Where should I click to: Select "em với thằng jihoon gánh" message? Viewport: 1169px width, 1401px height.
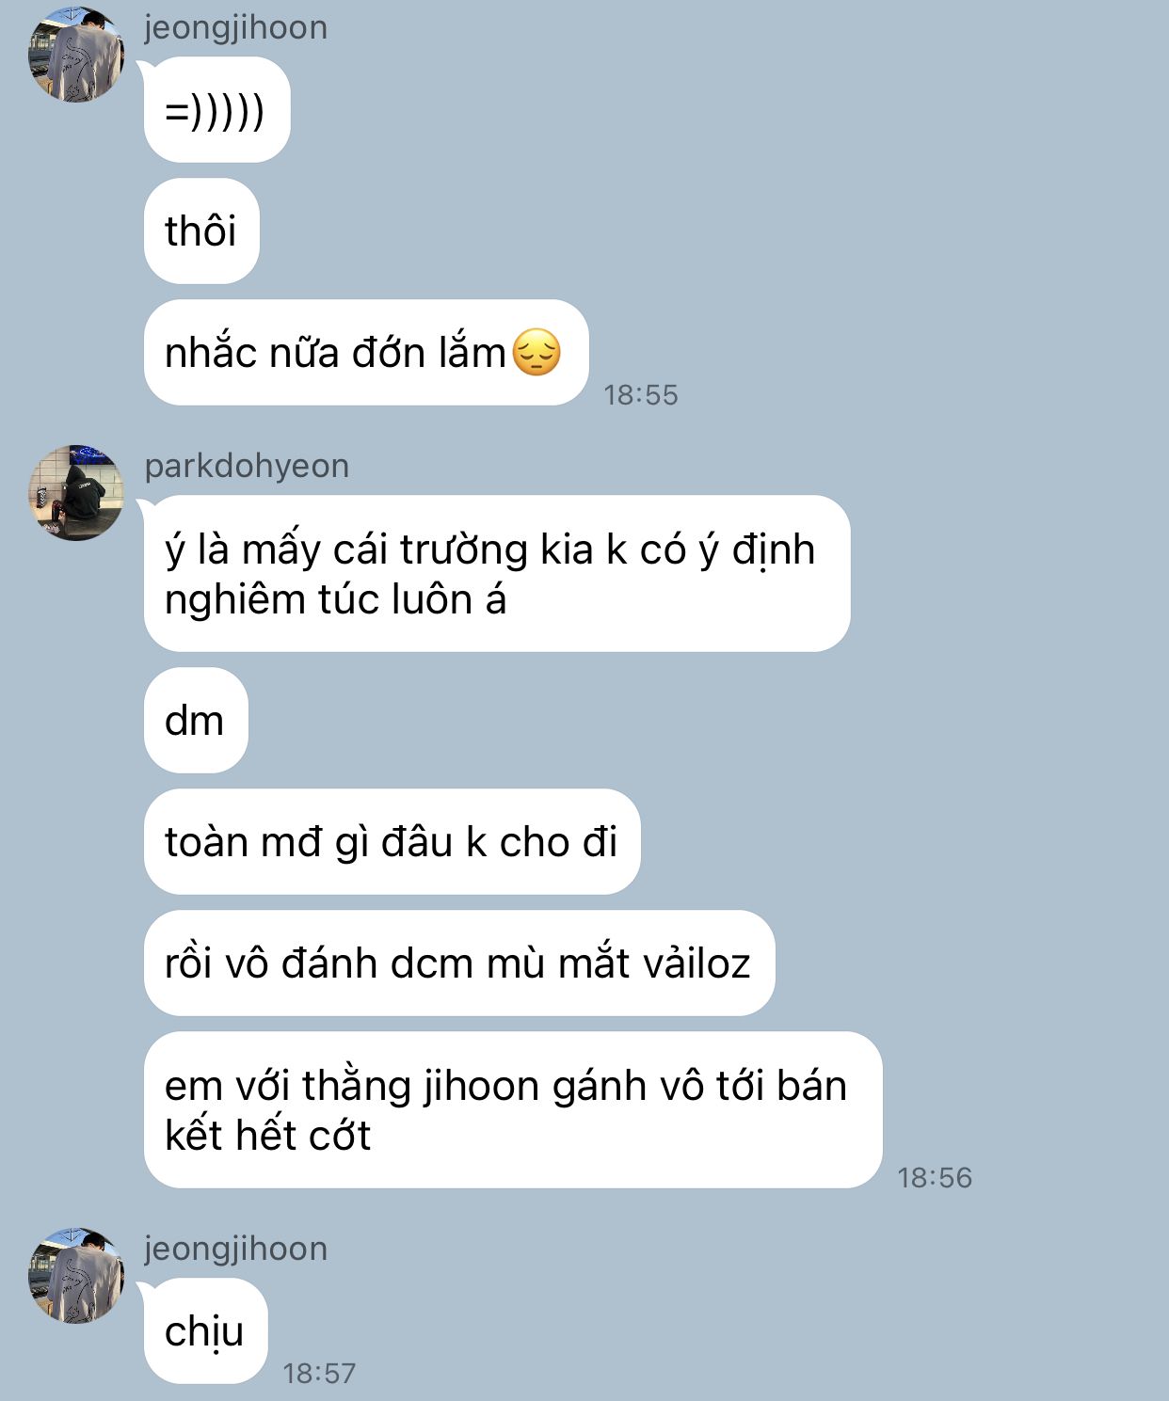click(513, 1110)
